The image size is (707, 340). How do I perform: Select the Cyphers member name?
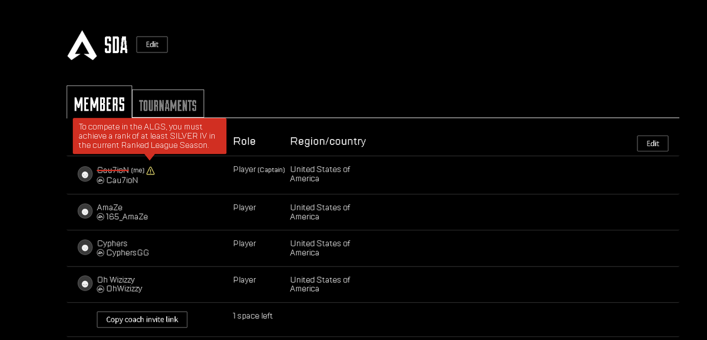pyautogui.click(x=112, y=243)
